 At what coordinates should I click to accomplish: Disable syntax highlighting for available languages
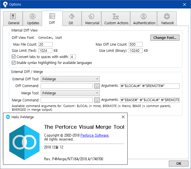[13, 63]
